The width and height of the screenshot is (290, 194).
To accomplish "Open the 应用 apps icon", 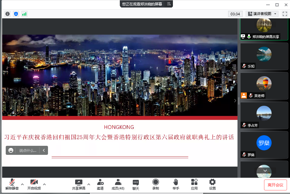I will coord(194,184).
